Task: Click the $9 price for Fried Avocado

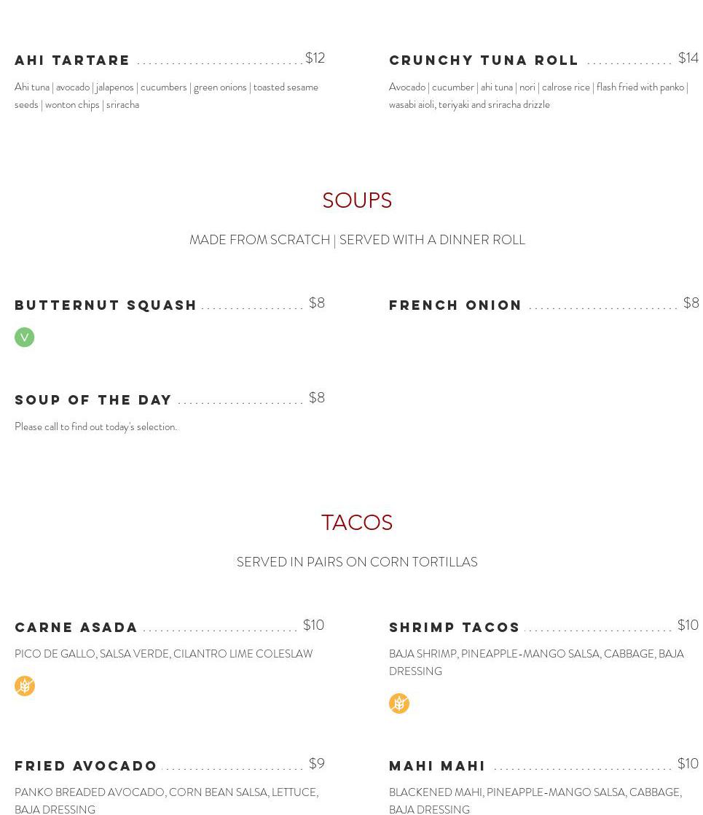Action: (x=316, y=763)
